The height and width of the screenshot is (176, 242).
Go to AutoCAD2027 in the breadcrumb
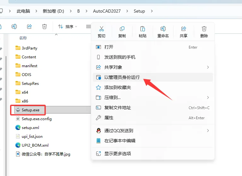point(107,11)
